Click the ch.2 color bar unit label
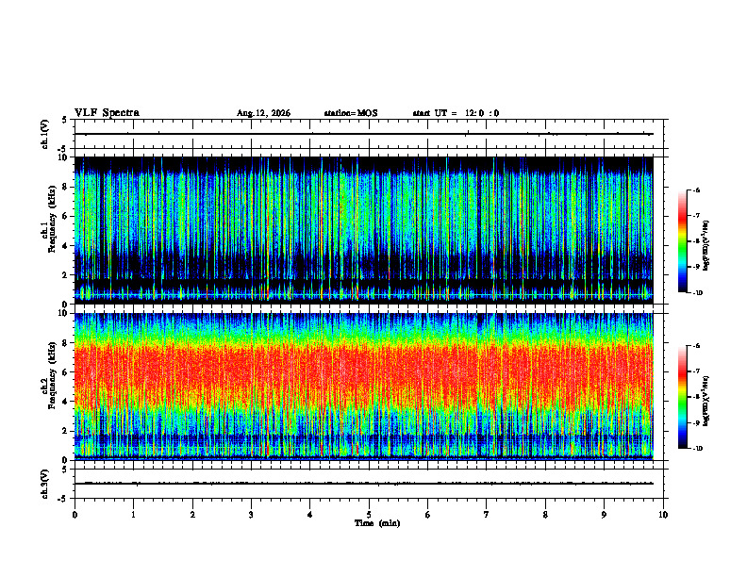This screenshot has width=747, height=577. 706,402
